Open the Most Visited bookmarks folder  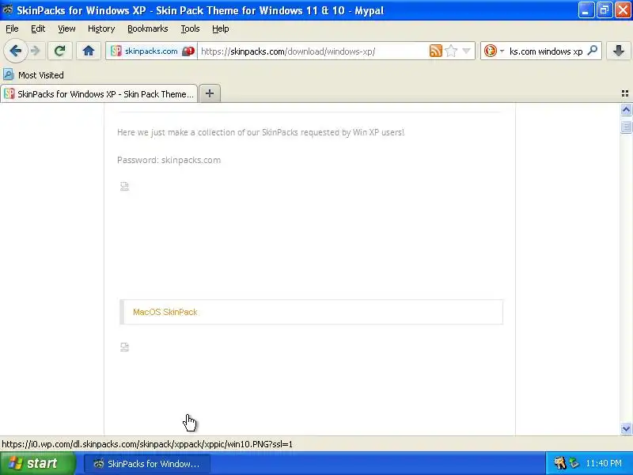click(34, 75)
